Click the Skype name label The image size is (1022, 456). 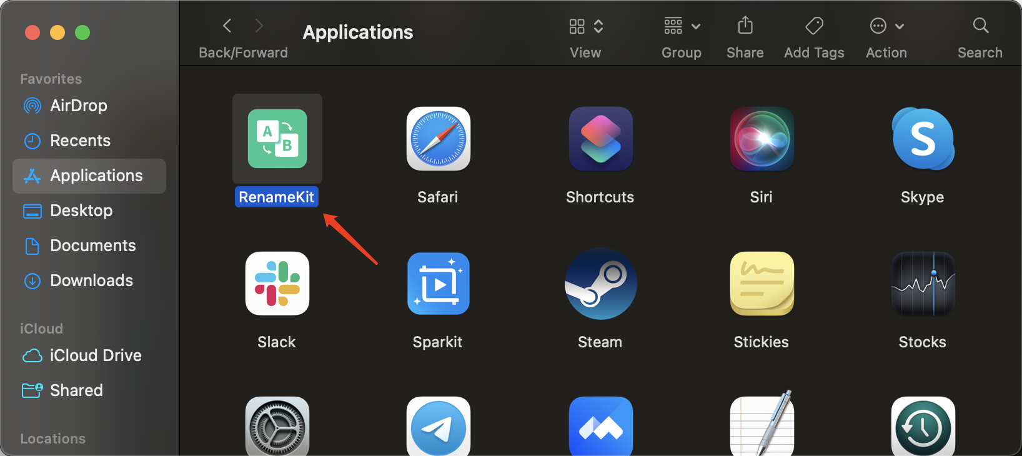click(x=923, y=197)
